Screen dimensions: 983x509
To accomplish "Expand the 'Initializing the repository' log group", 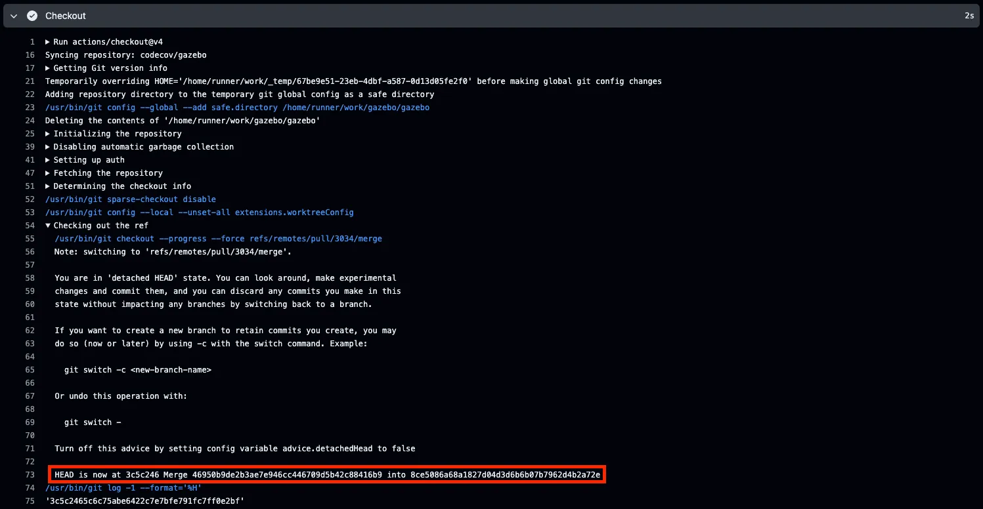I will click(47, 133).
